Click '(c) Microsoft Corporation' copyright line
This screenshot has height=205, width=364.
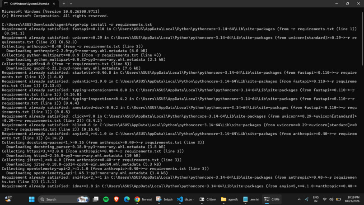55,16
